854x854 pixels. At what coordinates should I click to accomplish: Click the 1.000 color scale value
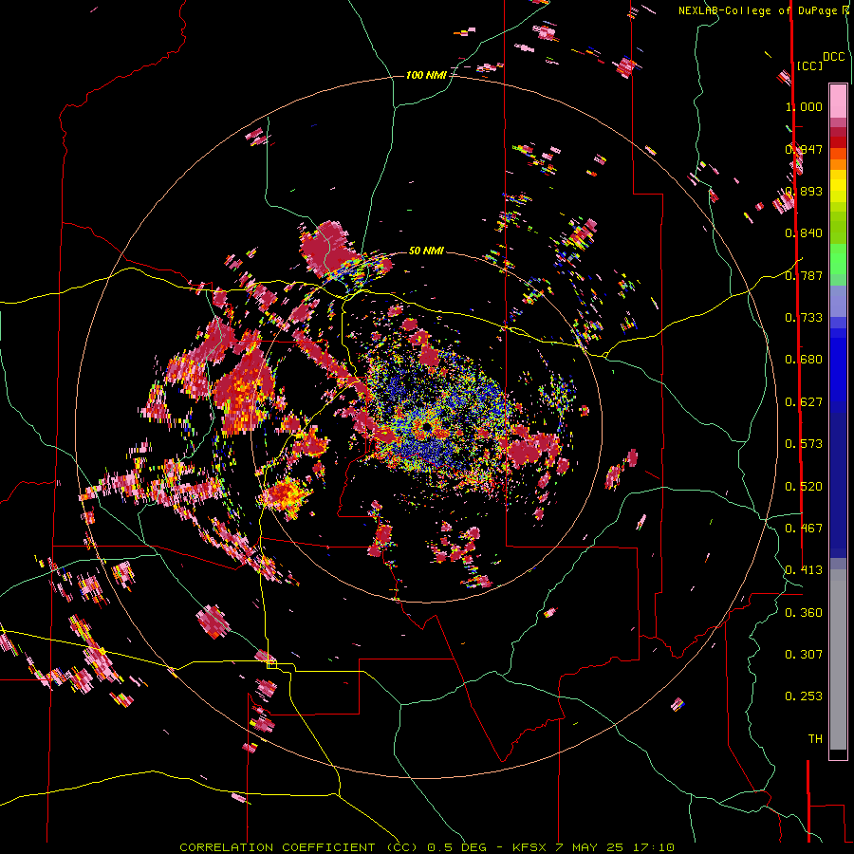[804, 106]
